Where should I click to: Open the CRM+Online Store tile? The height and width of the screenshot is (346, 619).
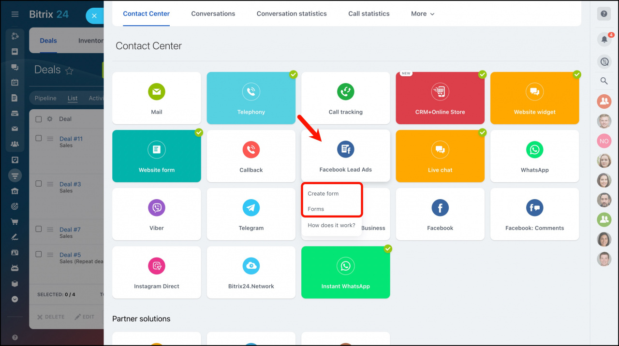pyautogui.click(x=440, y=98)
